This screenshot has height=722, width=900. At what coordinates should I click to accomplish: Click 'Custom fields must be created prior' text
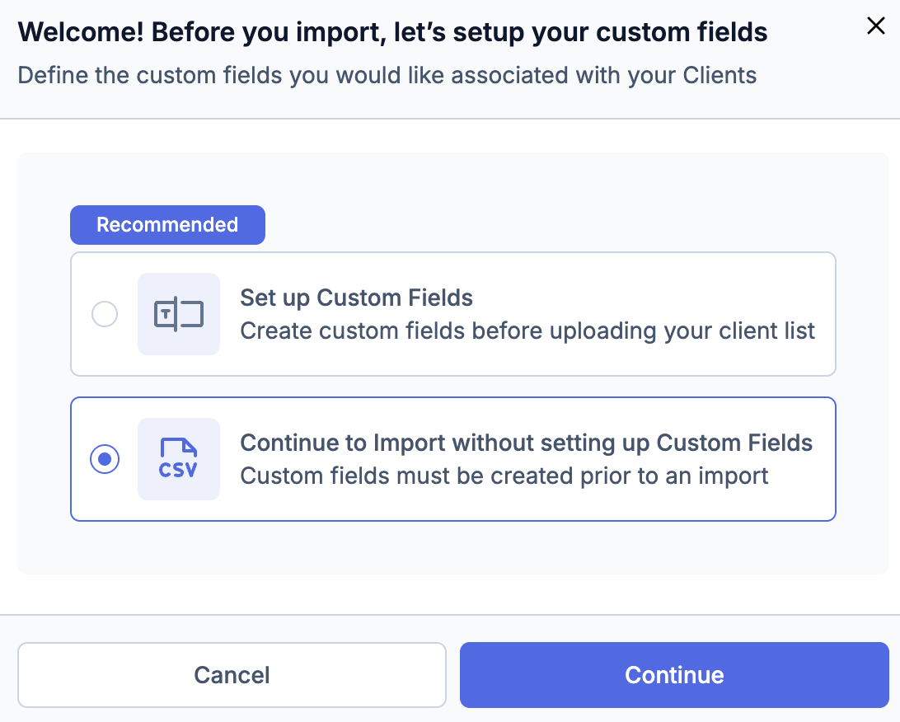tap(504, 476)
